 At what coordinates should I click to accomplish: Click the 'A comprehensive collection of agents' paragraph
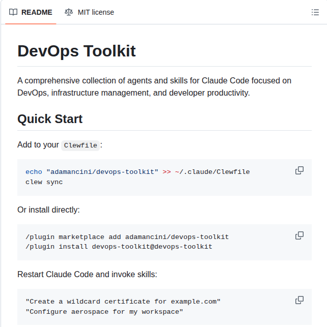(154, 87)
